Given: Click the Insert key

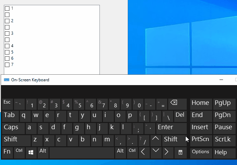Looking at the screenshot, I should [x=201, y=129].
